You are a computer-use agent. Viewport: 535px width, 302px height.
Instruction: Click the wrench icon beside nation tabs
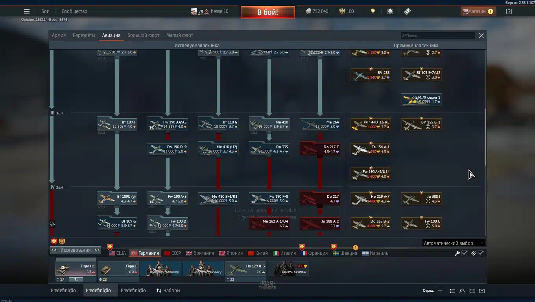click(x=457, y=253)
